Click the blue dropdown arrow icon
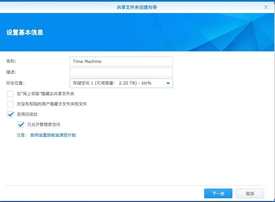The image size is (275, 202). click(x=168, y=83)
